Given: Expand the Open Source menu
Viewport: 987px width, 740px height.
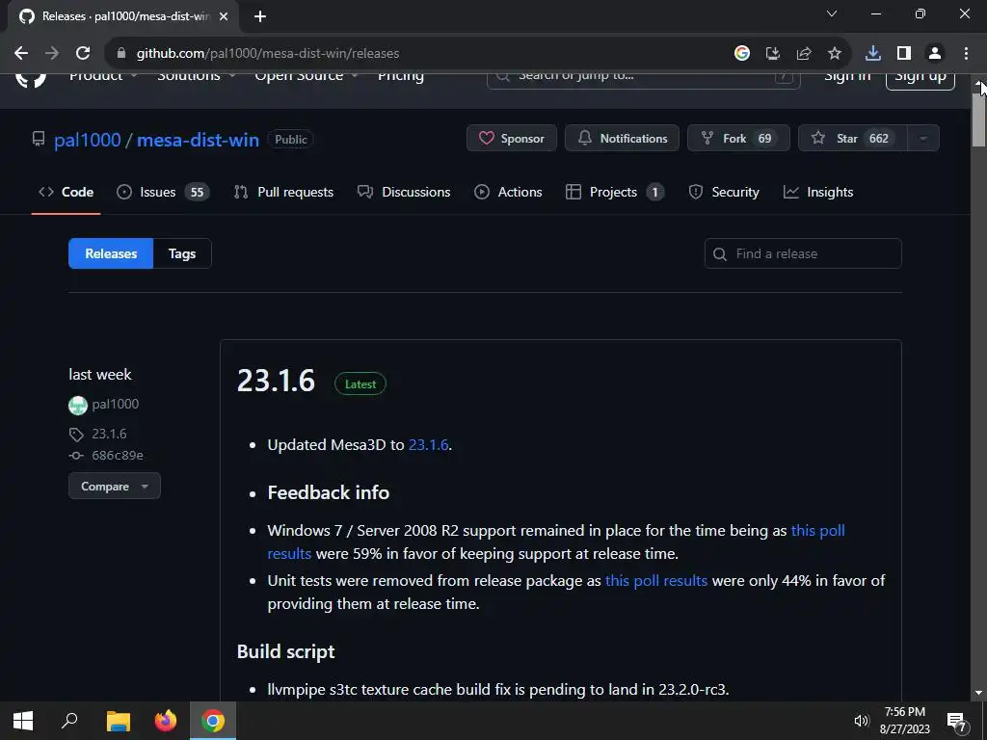Looking at the screenshot, I should click(307, 76).
